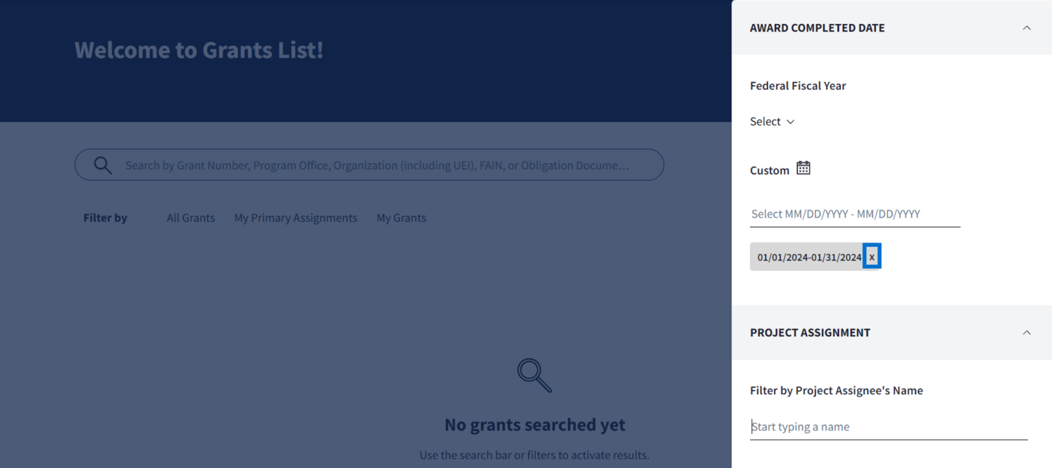Focus the grants search bar text field
The image size is (1052, 468).
[x=377, y=166]
